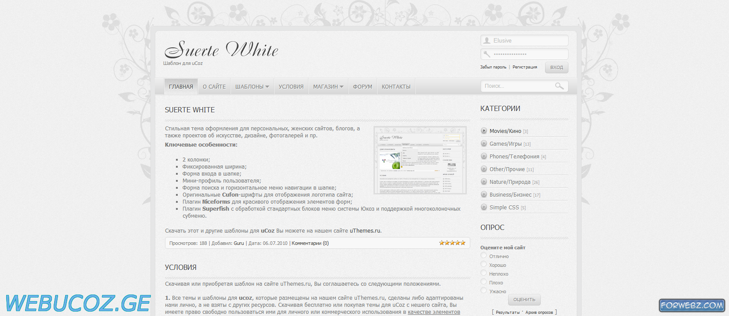This screenshot has width=729, height=316.
Task: Open the О САЙТЕ menu item
Action: tap(214, 86)
